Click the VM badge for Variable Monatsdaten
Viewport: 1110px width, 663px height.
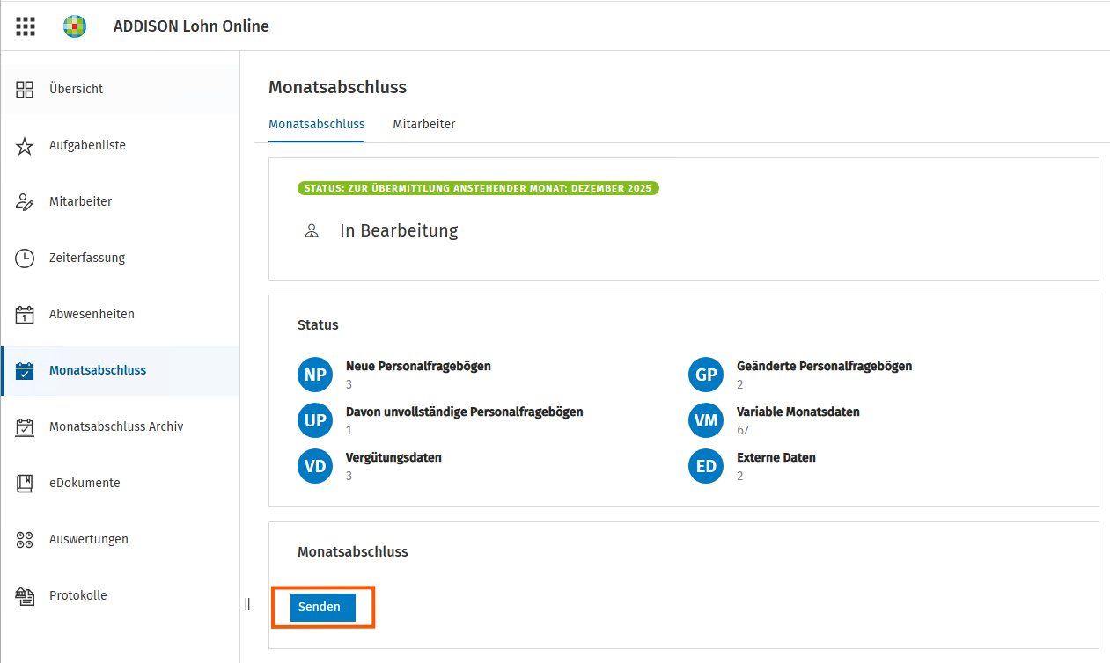(x=706, y=420)
